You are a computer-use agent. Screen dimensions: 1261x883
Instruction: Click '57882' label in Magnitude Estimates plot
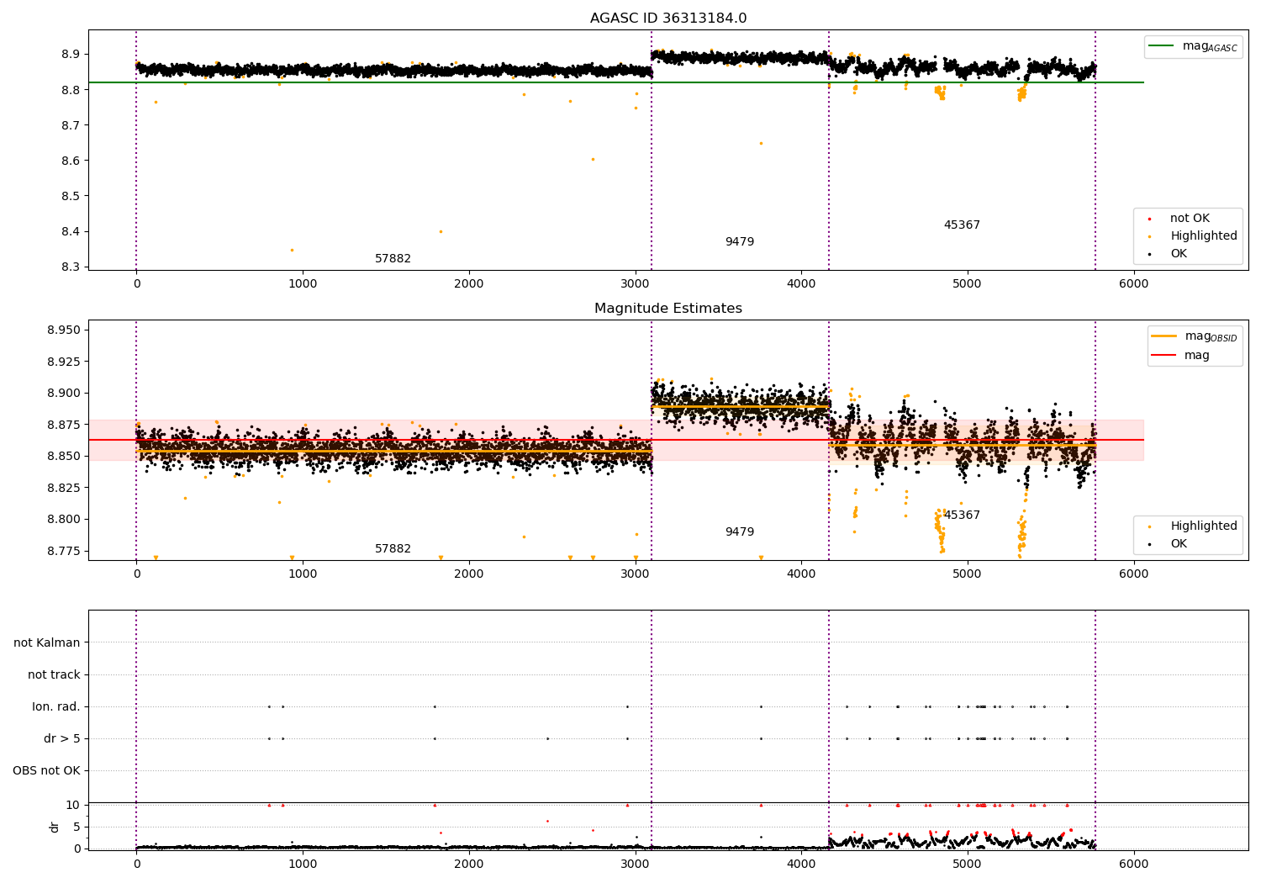(x=393, y=549)
